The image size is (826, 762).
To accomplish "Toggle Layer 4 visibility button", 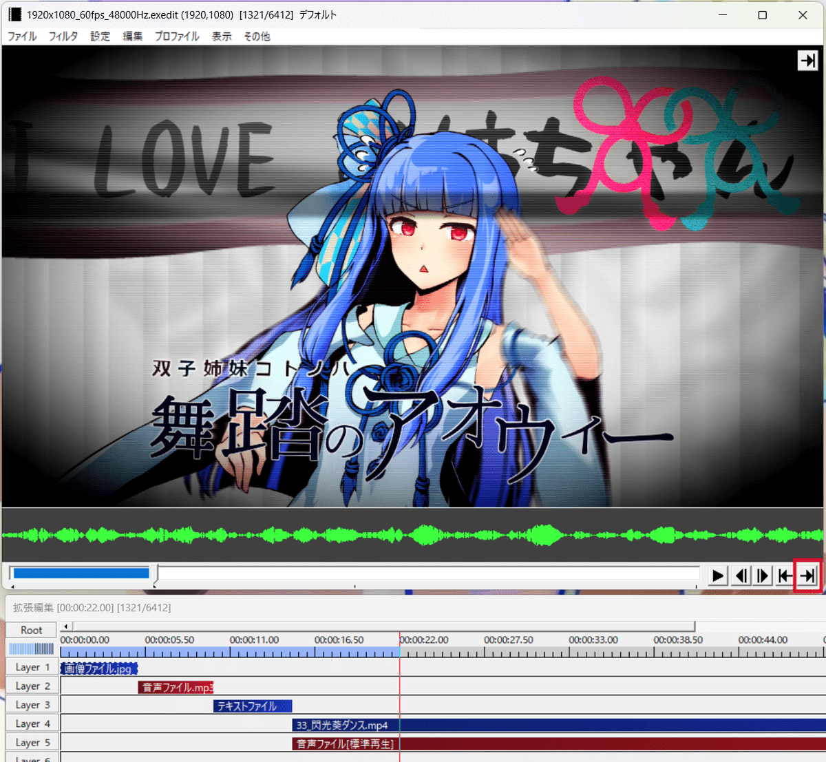I will pos(32,723).
